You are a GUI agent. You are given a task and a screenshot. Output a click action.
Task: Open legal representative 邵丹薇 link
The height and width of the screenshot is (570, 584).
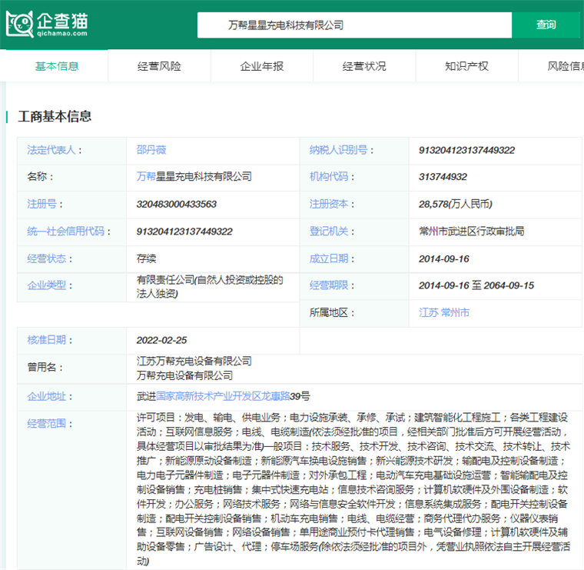point(151,150)
